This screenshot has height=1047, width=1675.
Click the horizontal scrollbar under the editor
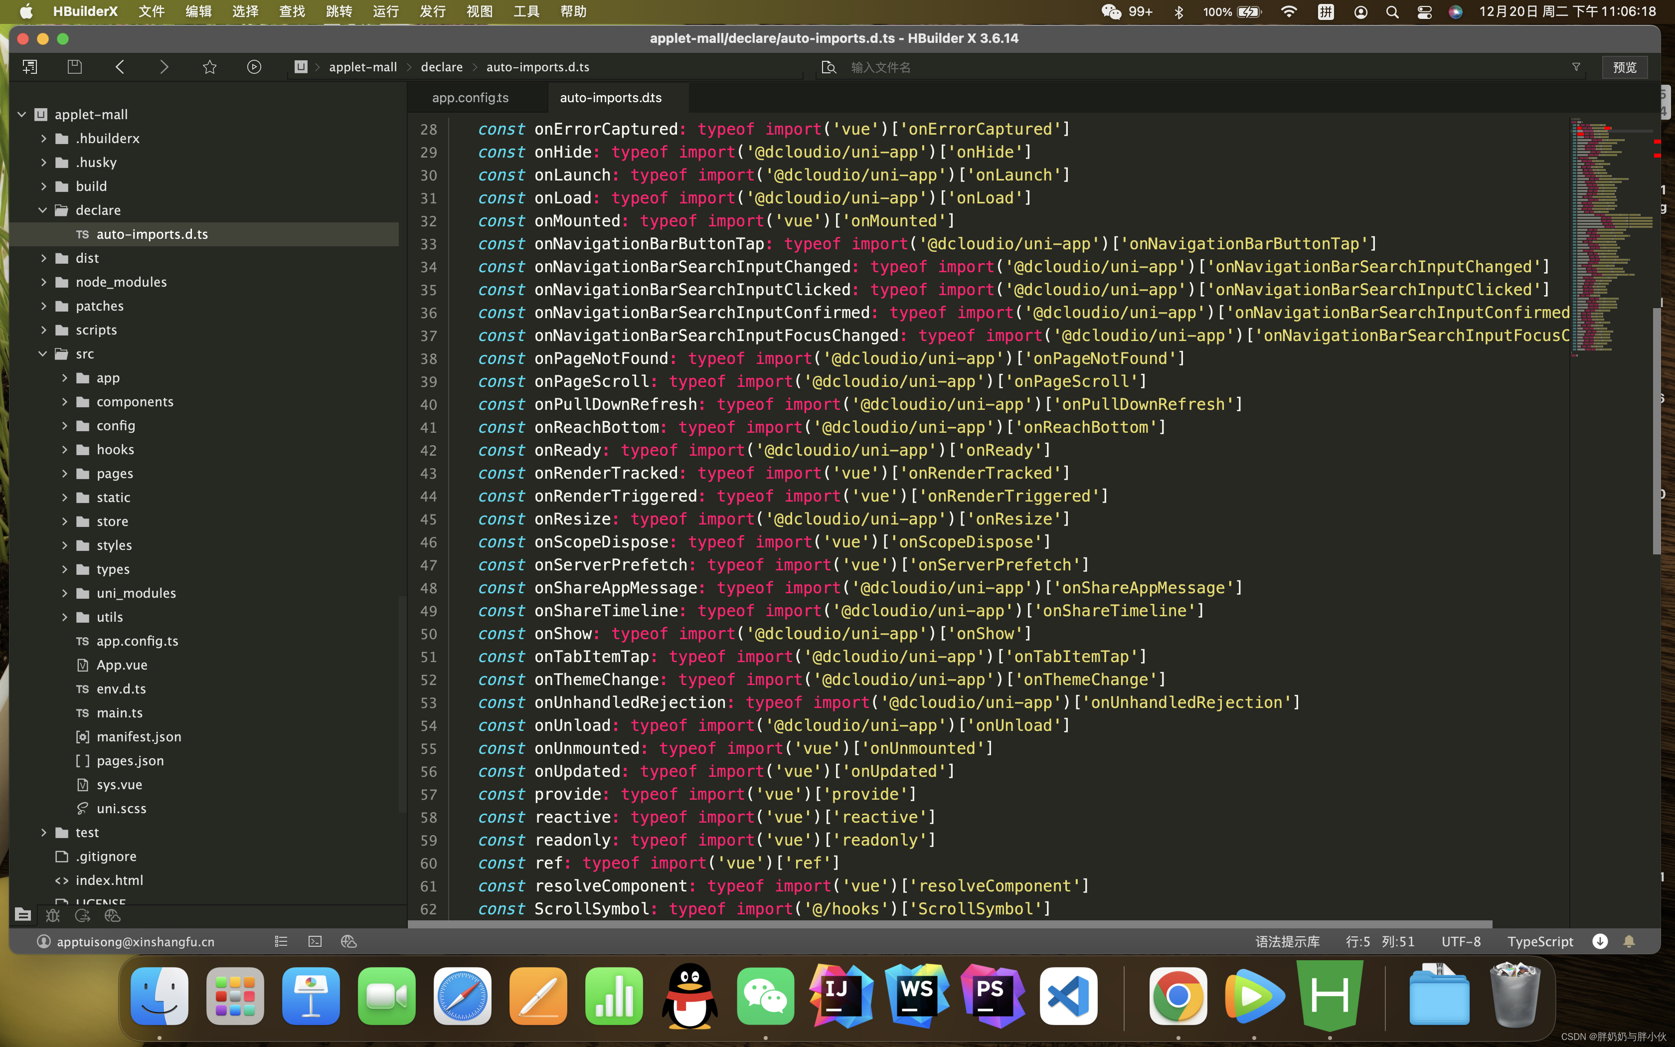tap(948, 924)
